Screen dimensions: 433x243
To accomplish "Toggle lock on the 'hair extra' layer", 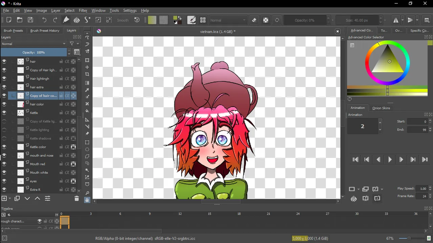I will click(61, 87).
